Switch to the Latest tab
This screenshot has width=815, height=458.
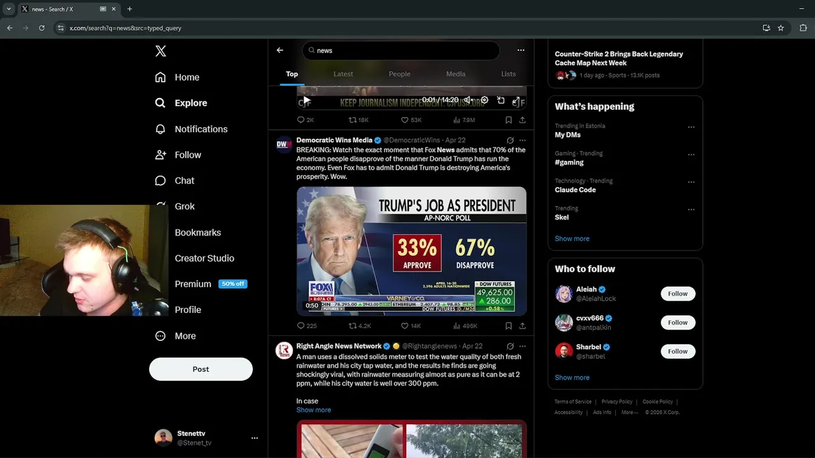pos(343,74)
